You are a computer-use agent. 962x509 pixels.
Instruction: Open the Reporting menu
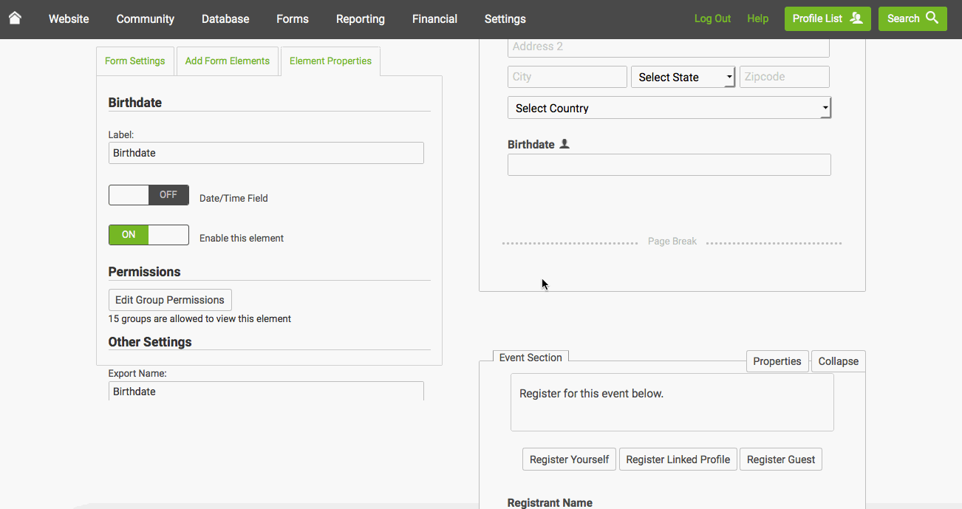[360, 18]
